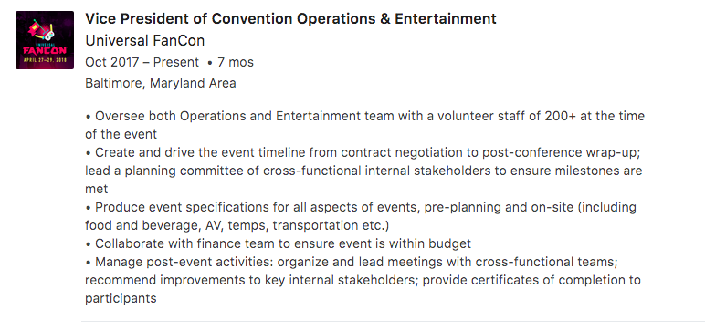Click the 7 mos duration text
The width and height of the screenshot is (705, 331).
[236, 62]
